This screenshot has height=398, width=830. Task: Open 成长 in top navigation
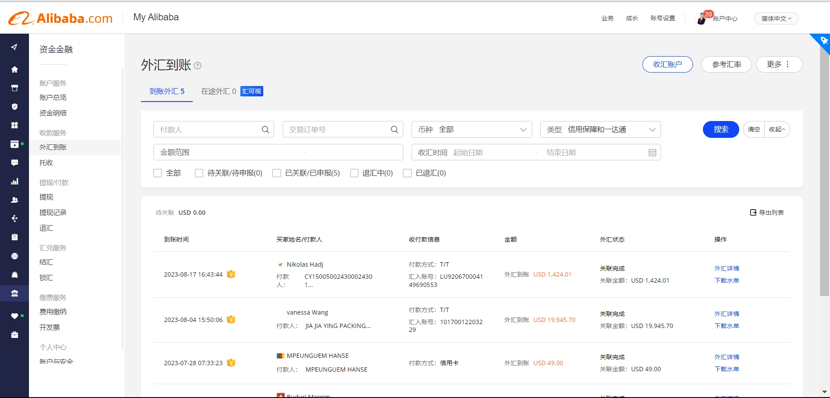[x=632, y=19]
